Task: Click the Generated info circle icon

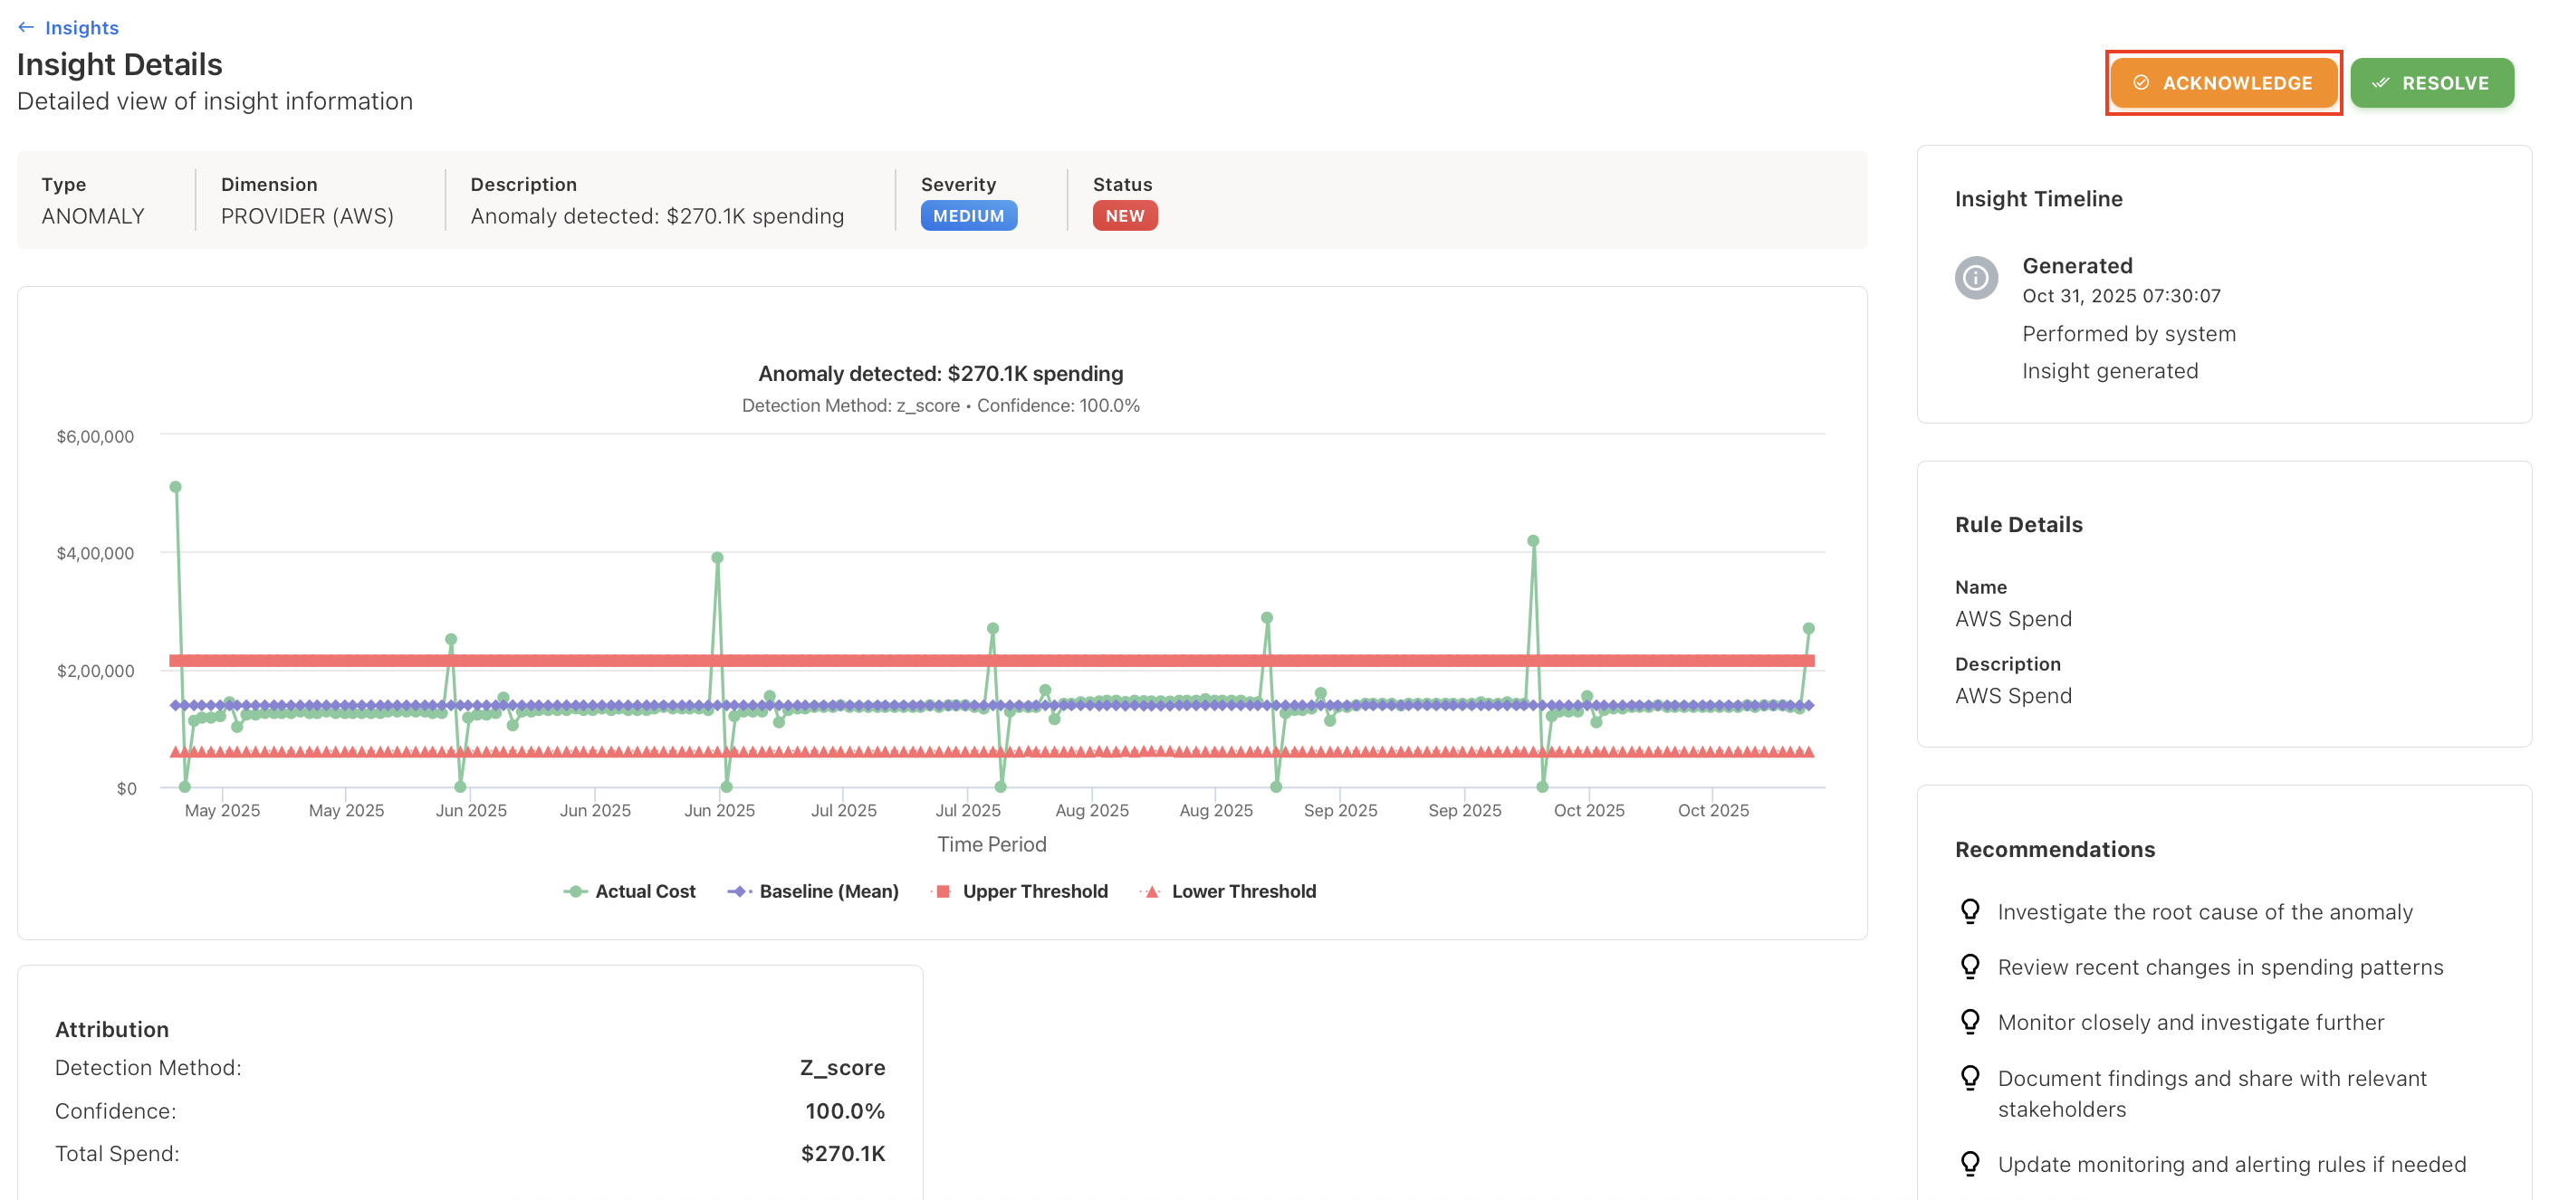Action: pyautogui.click(x=1975, y=278)
